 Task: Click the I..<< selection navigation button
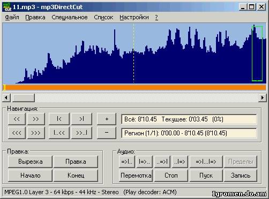(59, 133)
